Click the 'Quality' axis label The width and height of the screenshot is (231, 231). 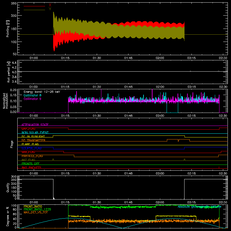[x=8, y=187]
